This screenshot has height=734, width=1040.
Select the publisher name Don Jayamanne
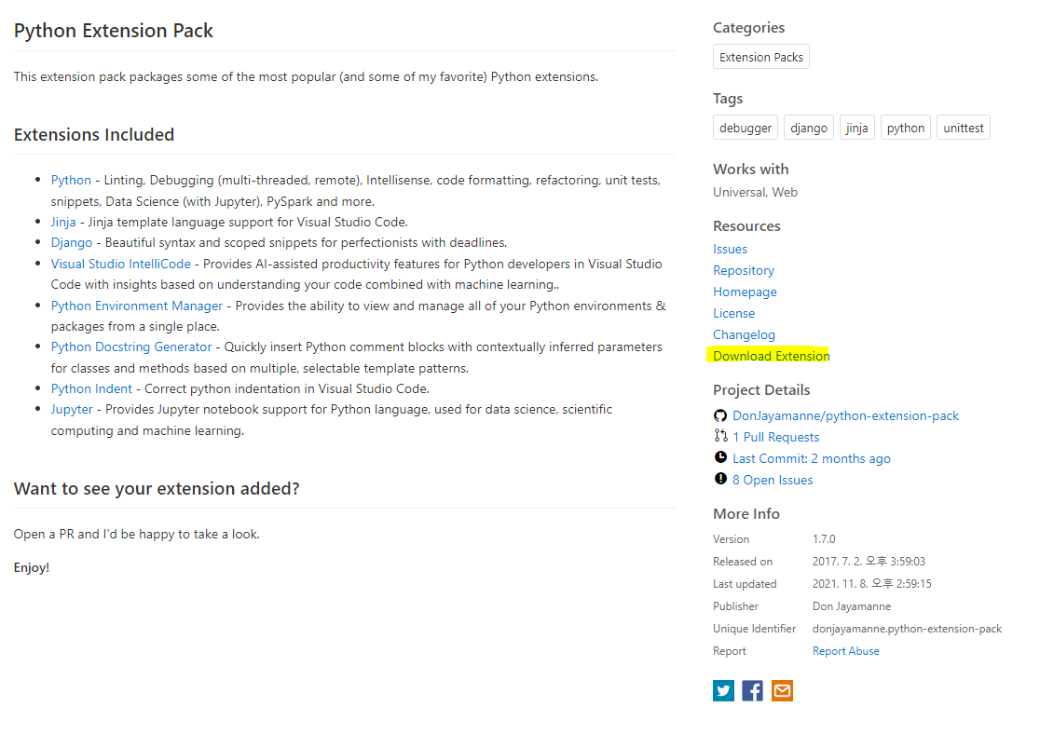852,606
